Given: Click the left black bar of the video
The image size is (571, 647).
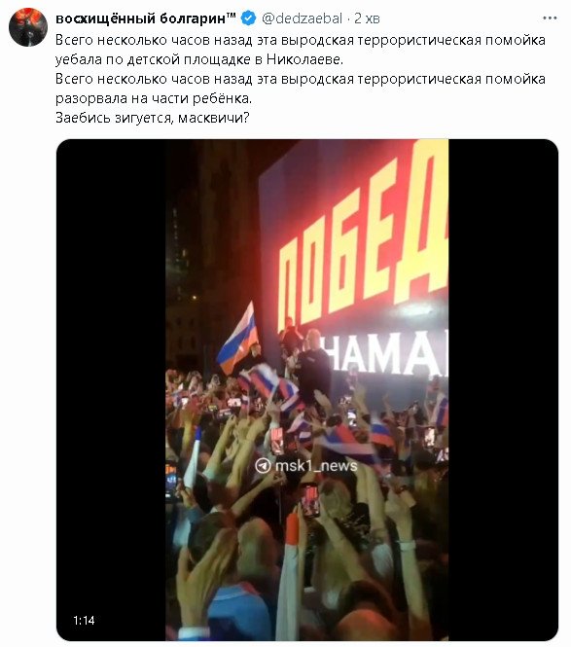Looking at the screenshot, I should [x=111, y=390].
